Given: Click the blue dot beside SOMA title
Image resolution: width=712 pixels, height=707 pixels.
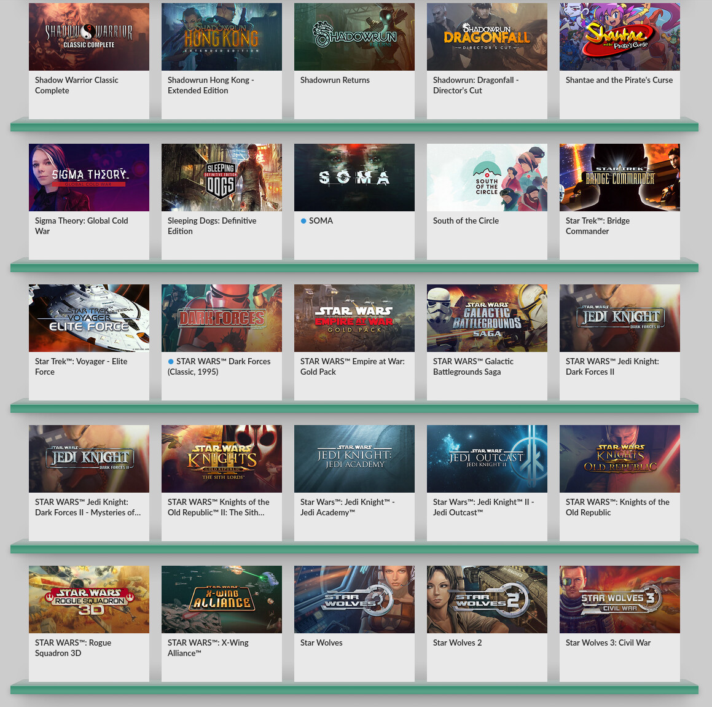Looking at the screenshot, I should 303,221.
